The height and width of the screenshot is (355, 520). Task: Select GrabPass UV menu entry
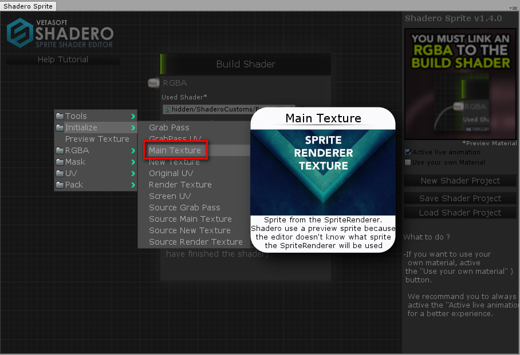click(194, 139)
